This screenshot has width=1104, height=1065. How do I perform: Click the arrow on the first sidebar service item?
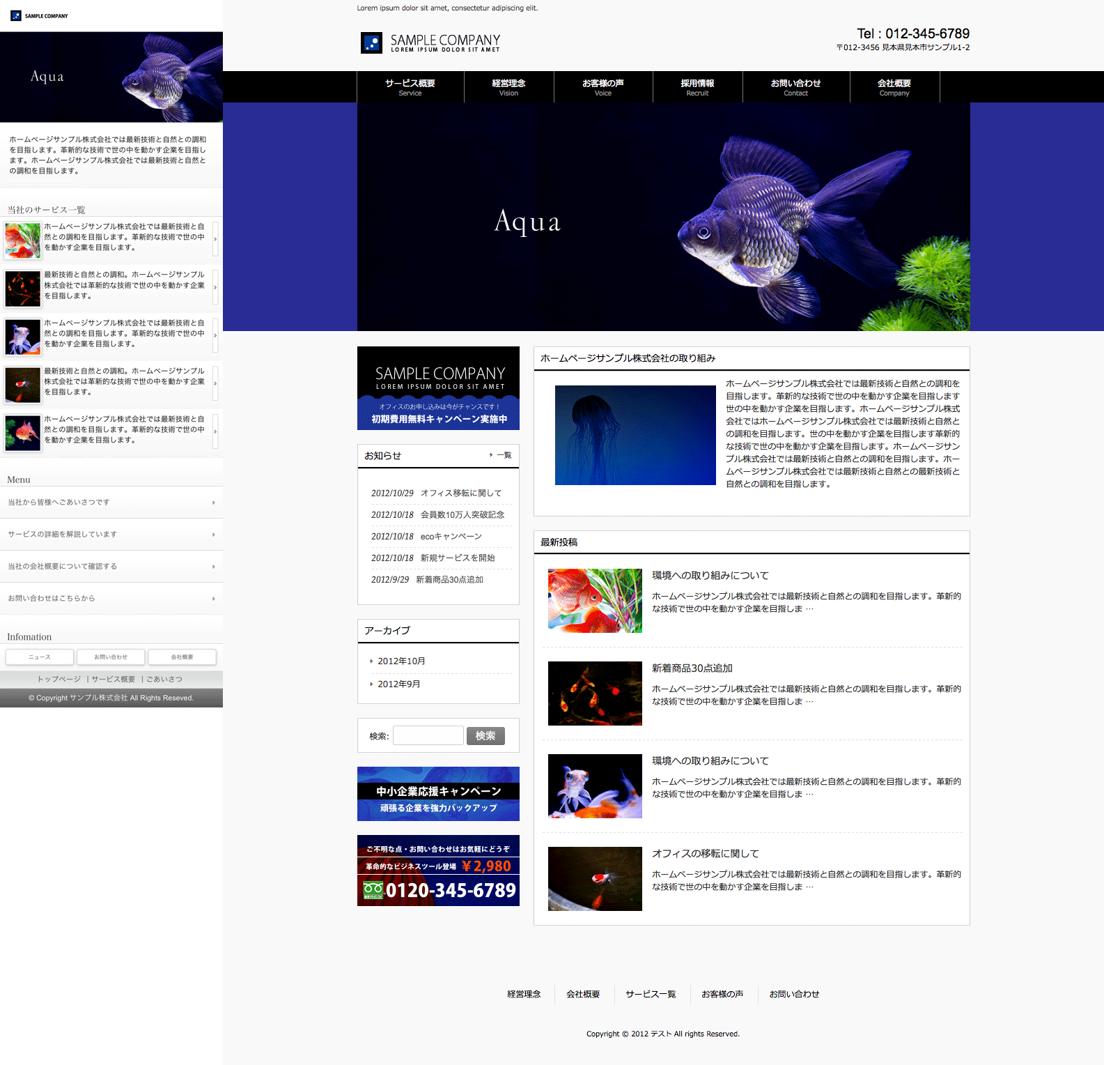click(x=215, y=239)
